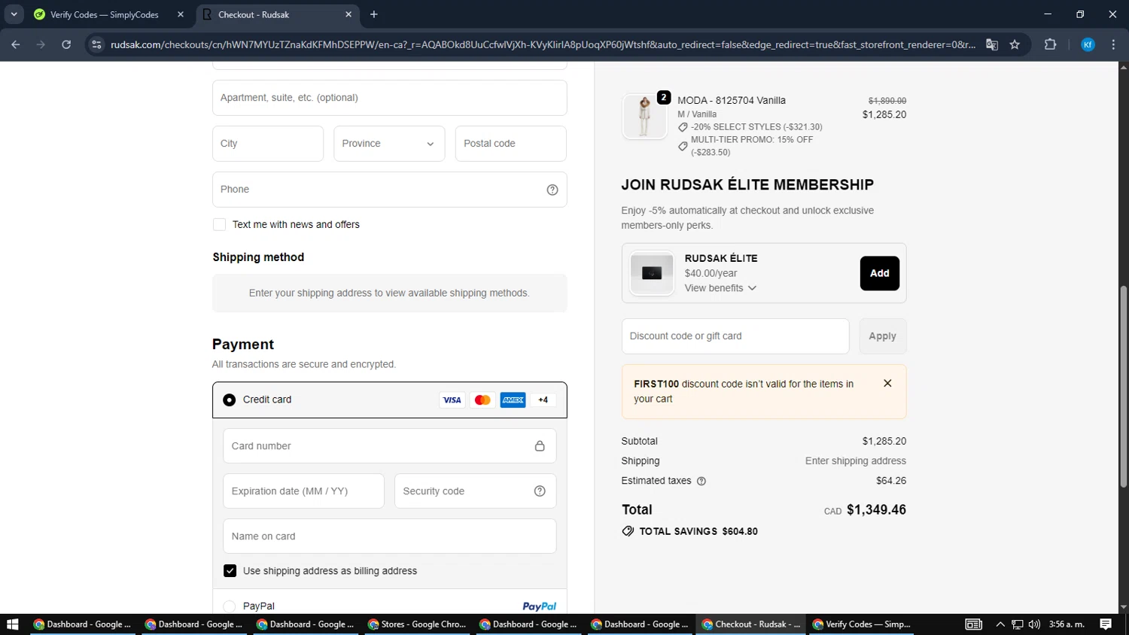Click the PayPal logo

click(x=539, y=606)
